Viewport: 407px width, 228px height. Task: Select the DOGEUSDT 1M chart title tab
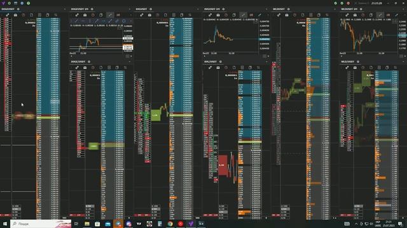point(79,9)
